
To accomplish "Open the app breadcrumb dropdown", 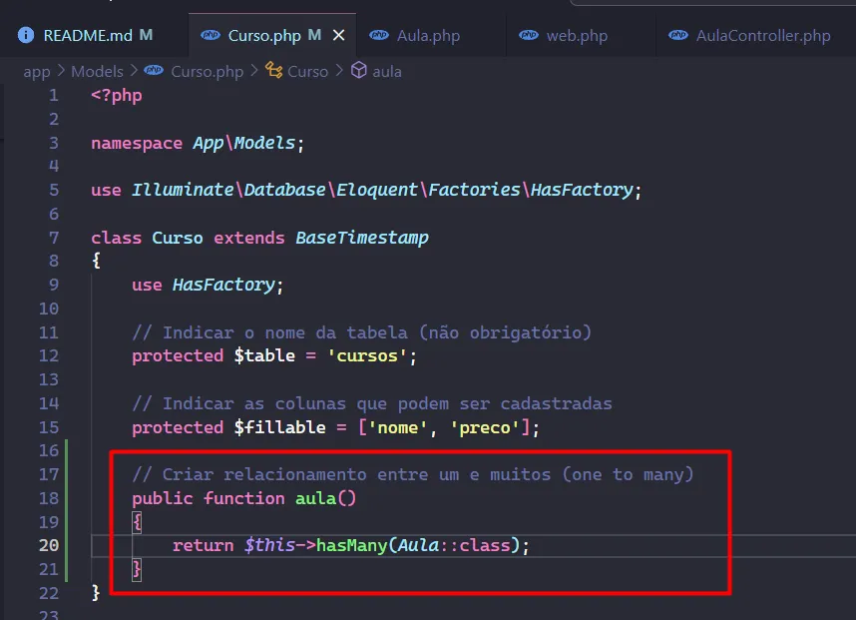I will point(37,71).
